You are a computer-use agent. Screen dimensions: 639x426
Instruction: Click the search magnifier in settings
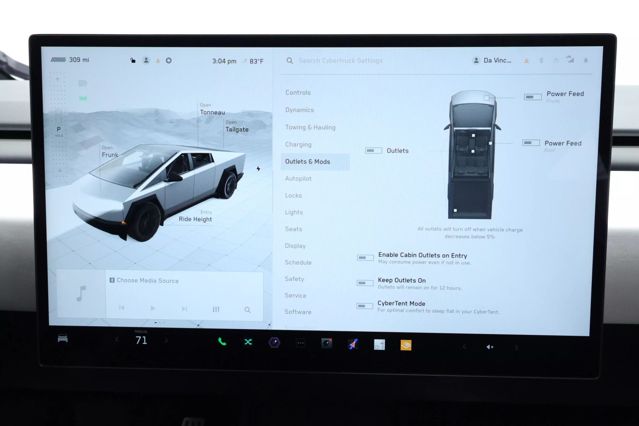pos(290,61)
